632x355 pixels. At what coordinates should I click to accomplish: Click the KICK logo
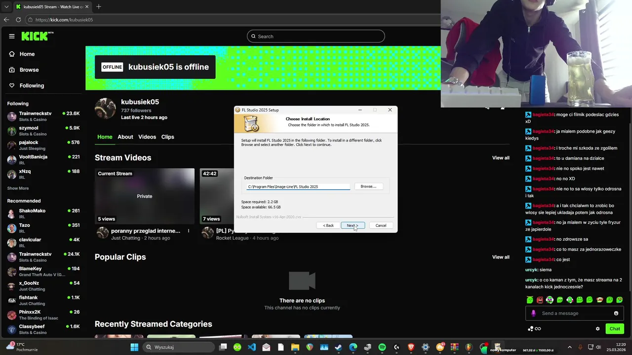click(38, 36)
